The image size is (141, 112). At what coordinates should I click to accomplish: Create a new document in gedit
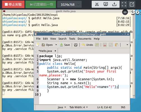click(x=37, y=45)
